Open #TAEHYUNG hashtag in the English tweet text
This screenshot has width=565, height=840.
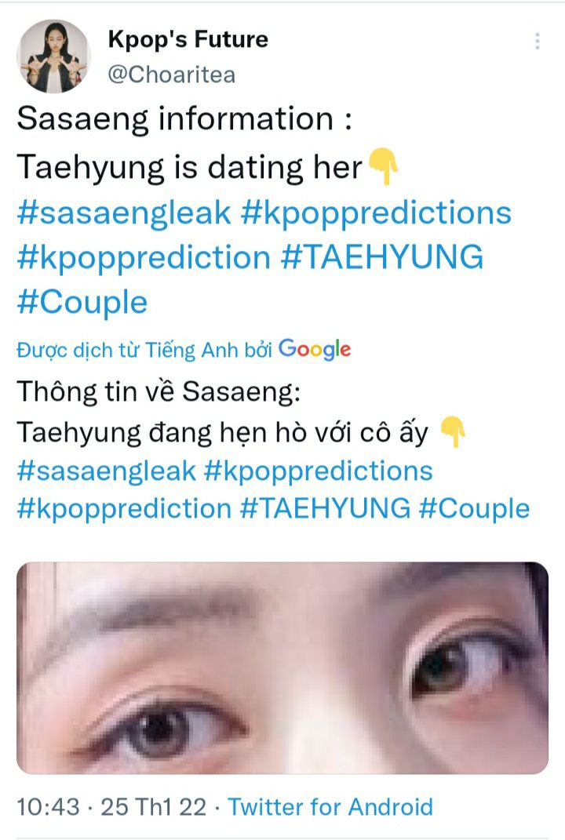click(x=382, y=256)
